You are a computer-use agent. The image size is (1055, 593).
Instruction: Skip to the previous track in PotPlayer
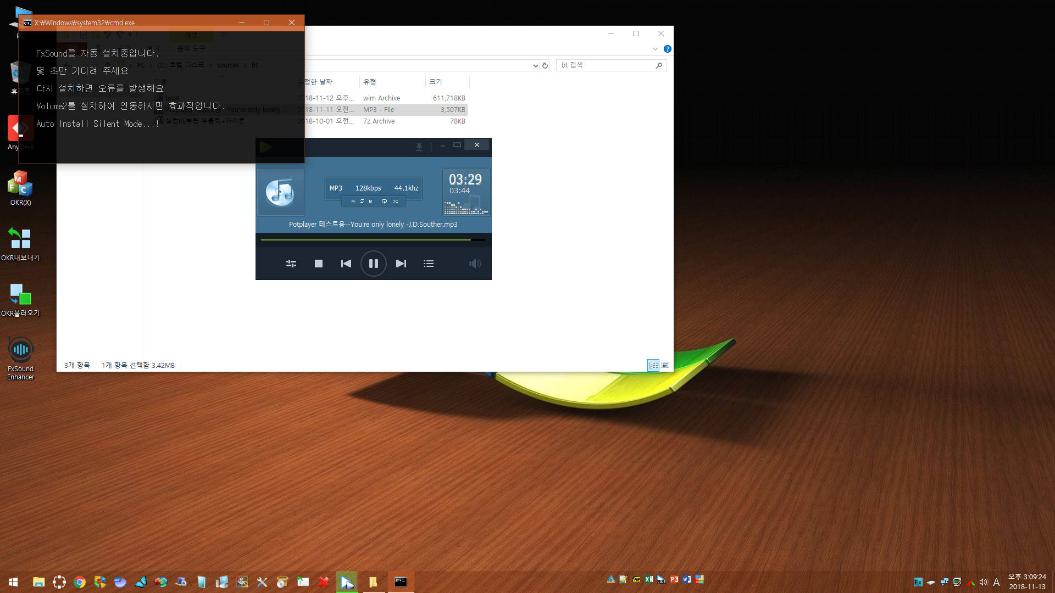(x=346, y=264)
